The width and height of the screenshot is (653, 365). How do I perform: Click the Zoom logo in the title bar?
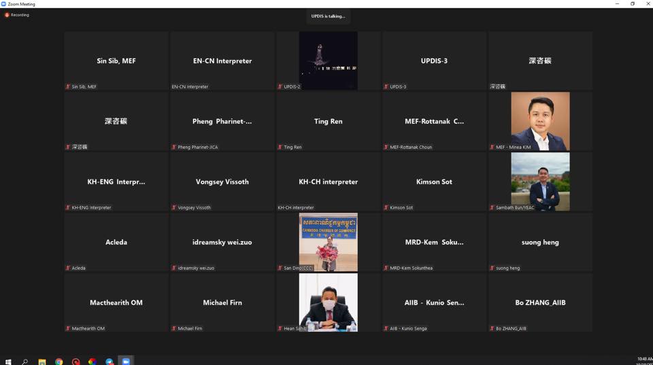click(x=4, y=4)
